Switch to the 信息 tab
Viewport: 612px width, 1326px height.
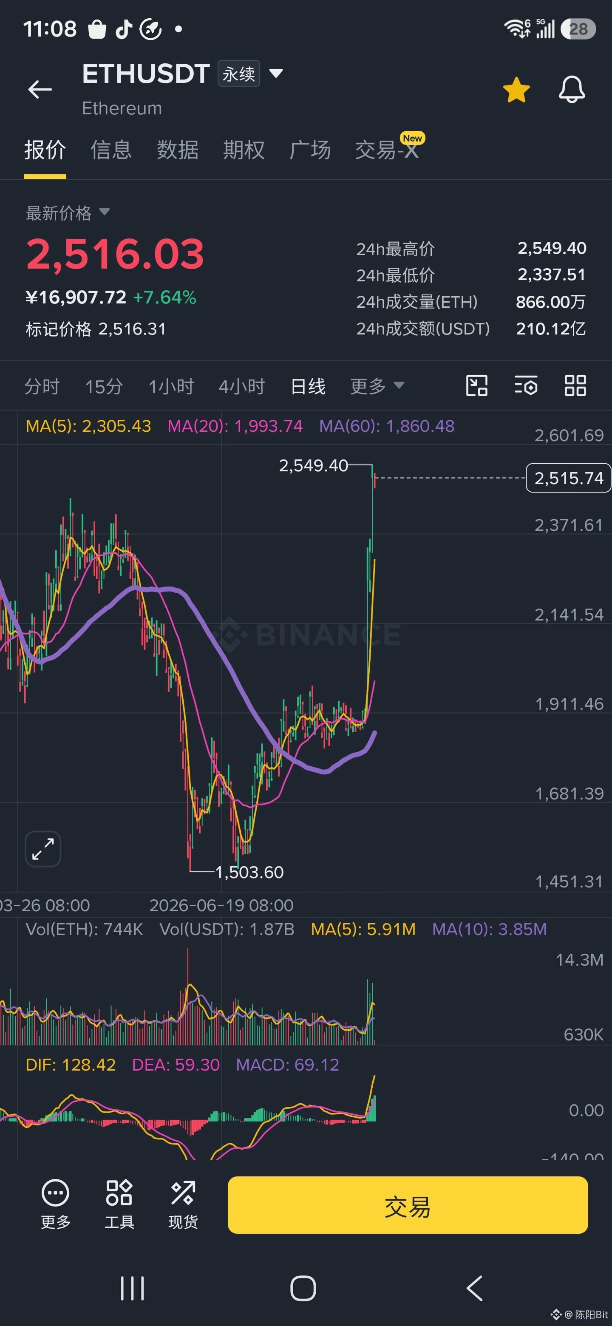pos(111,150)
